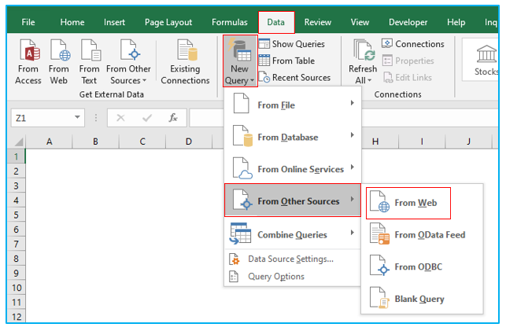Open the From Other Sources ribbon dropdown
Screen dimensions: 506x331
128,62
